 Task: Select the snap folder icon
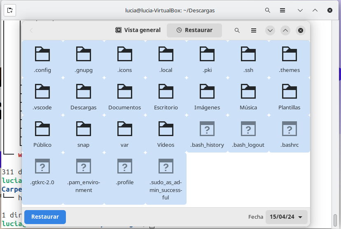pos(84,129)
